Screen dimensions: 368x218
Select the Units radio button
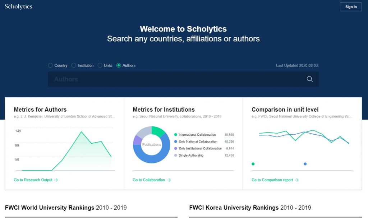point(100,65)
